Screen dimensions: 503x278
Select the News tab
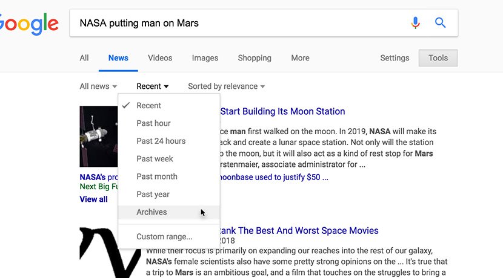[x=118, y=58]
